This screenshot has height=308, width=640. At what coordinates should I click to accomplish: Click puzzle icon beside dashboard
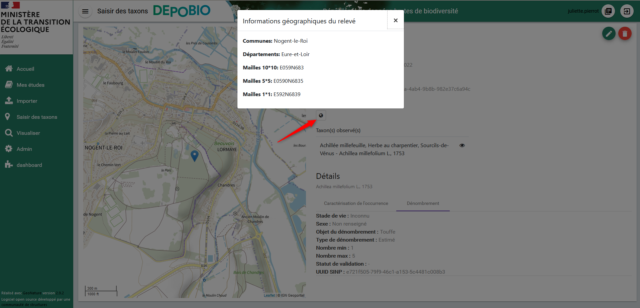pos(9,165)
